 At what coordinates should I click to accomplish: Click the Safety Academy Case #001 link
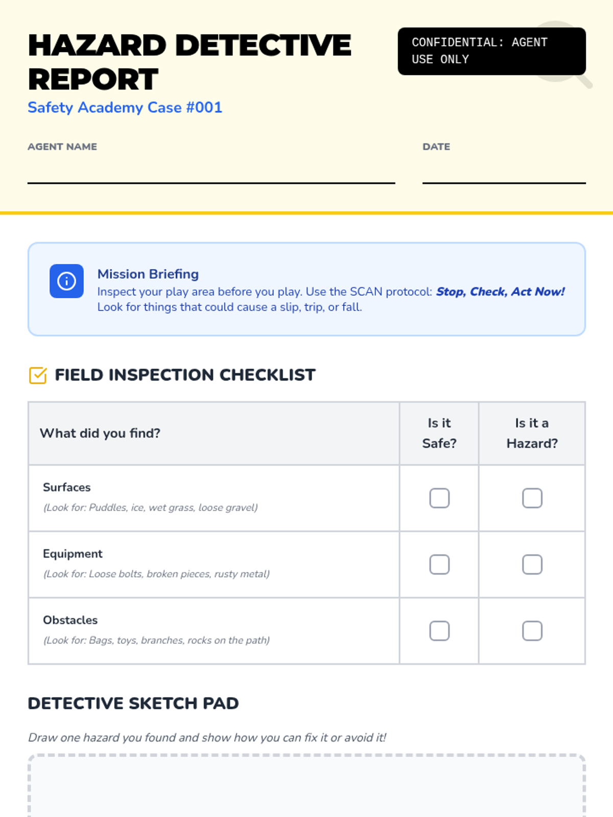click(x=125, y=108)
